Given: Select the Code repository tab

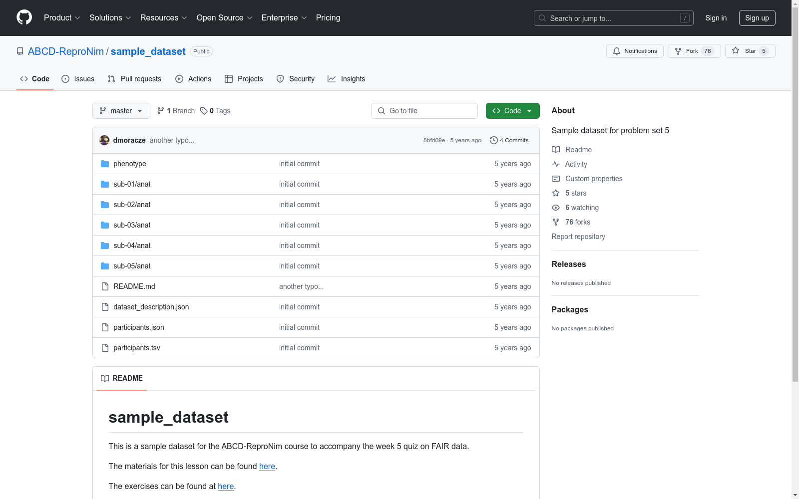Looking at the screenshot, I should pyautogui.click(x=35, y=79).
